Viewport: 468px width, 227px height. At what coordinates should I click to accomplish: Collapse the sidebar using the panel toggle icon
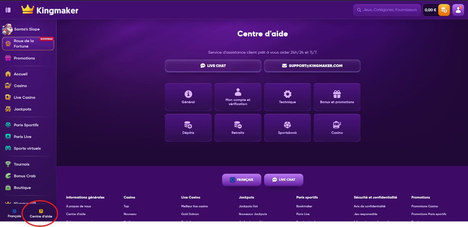8,10
